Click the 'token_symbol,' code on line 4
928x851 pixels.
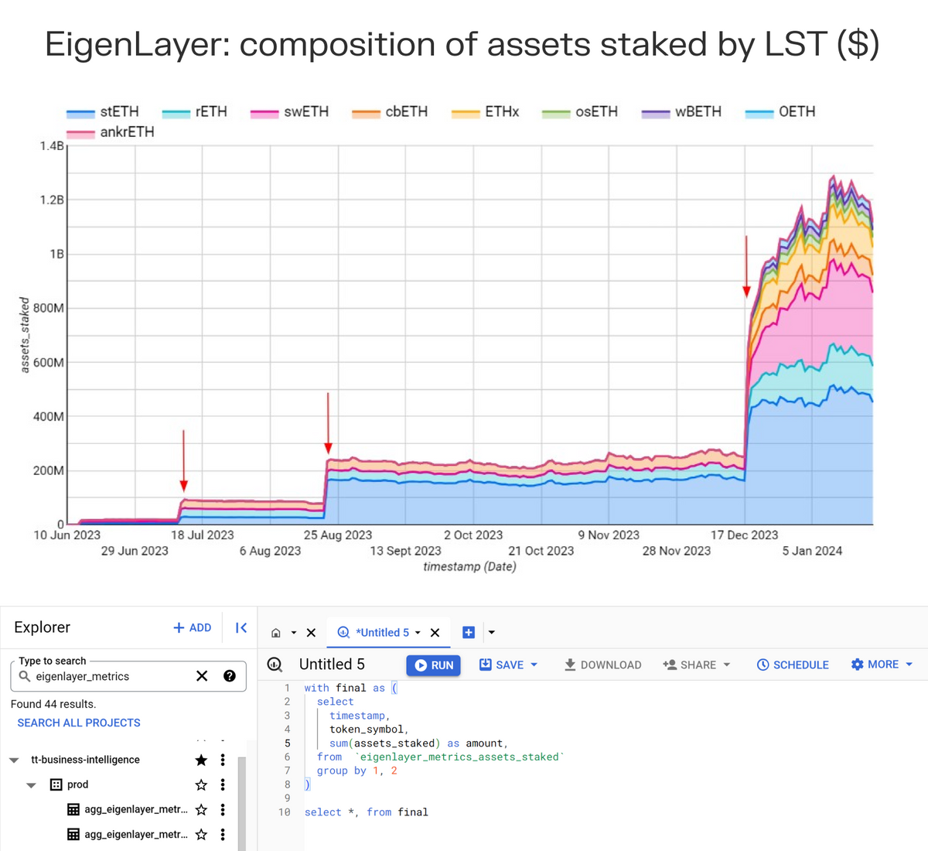tap(368, 729)
